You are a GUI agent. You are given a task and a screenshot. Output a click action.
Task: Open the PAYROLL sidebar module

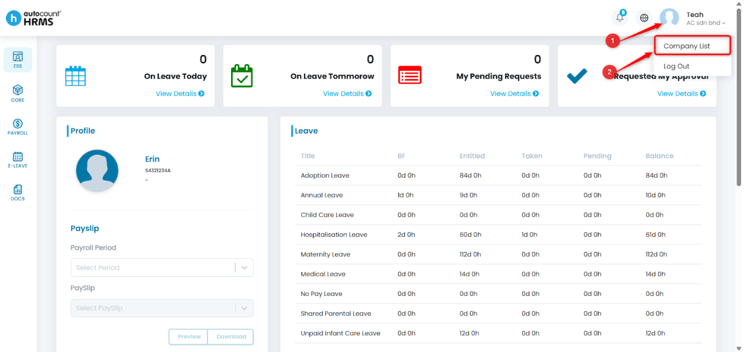(18, 126)
